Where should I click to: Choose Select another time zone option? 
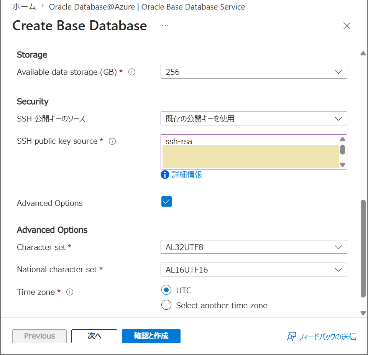click(x=166, y=305)
